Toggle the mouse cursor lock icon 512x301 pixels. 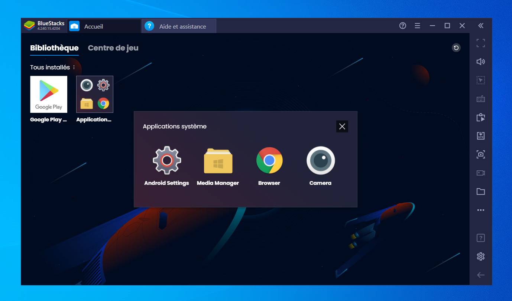481,80
